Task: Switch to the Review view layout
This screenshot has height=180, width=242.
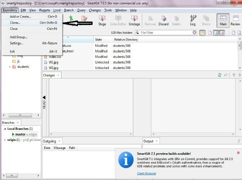Action: [235, 20]
